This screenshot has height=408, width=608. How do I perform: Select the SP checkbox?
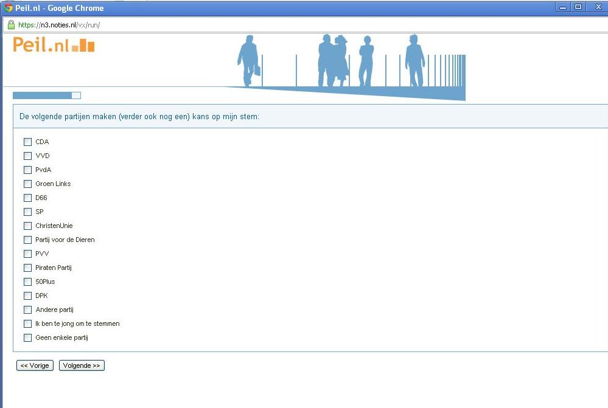point(27,212)
